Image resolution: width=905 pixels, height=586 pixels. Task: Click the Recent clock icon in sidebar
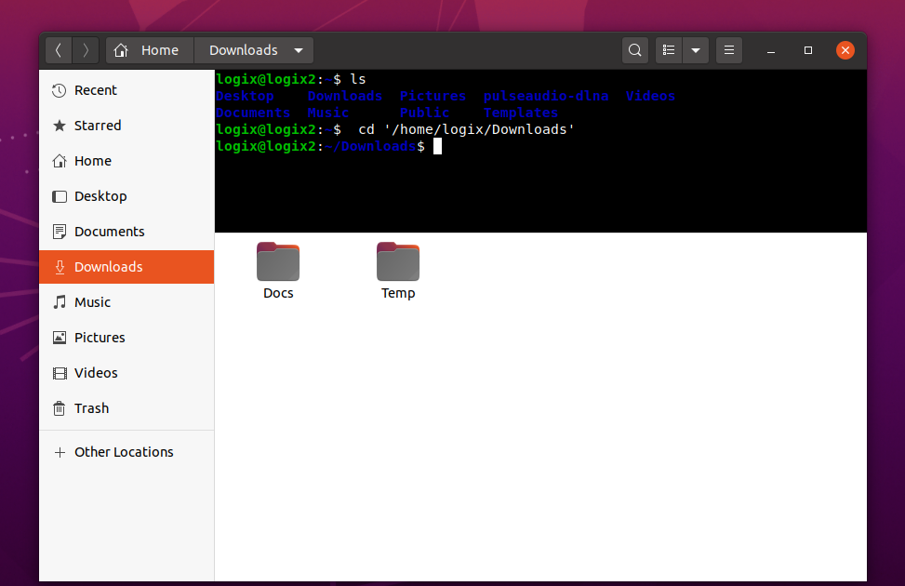pos(59,90)
